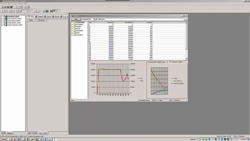Click the Help question mark toolbar icon
250x141 pixels.
pos(28,7)
